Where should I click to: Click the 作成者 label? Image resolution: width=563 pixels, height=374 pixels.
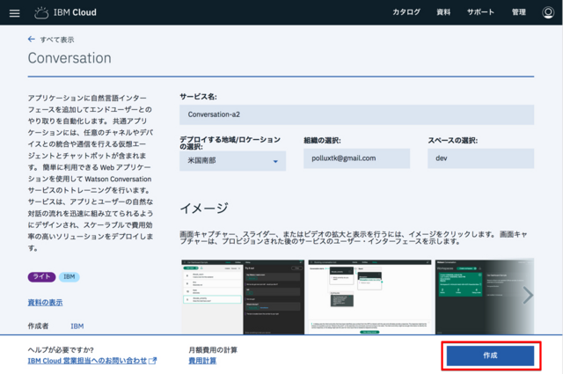tap(38, 326)
